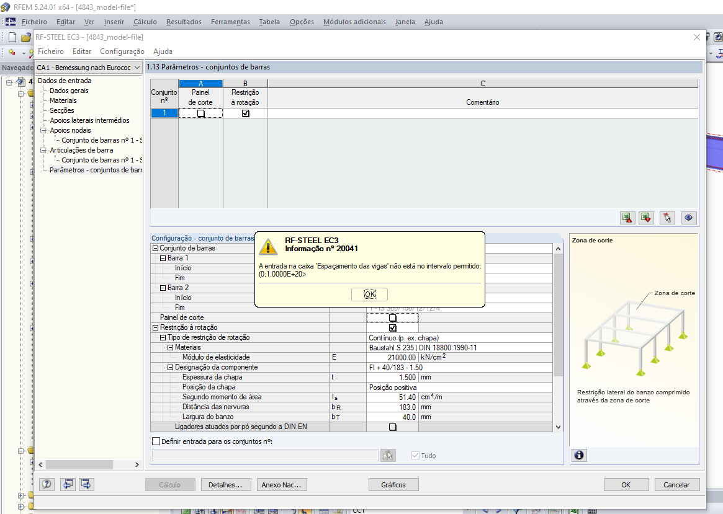723x514 pixels.
Task: Close the RF-STEEL EC3 module window
Action: click(x=697, y=37)
